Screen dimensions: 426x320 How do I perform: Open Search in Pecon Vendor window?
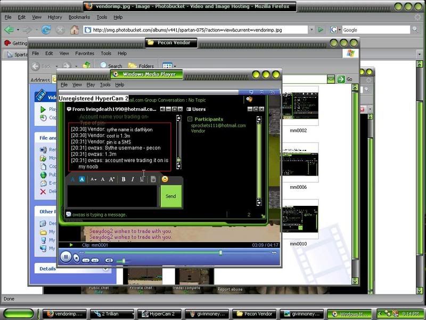[111, 66]
